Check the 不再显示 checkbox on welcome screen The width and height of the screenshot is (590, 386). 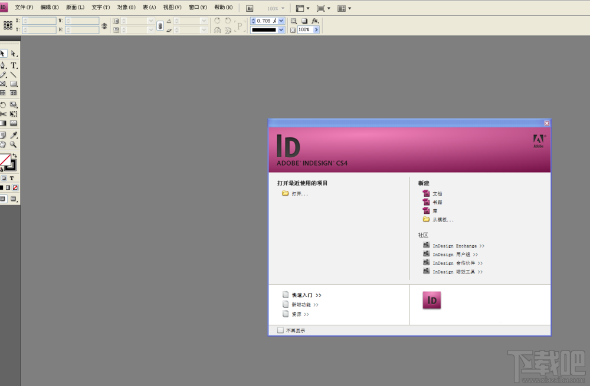pos(280,330)
